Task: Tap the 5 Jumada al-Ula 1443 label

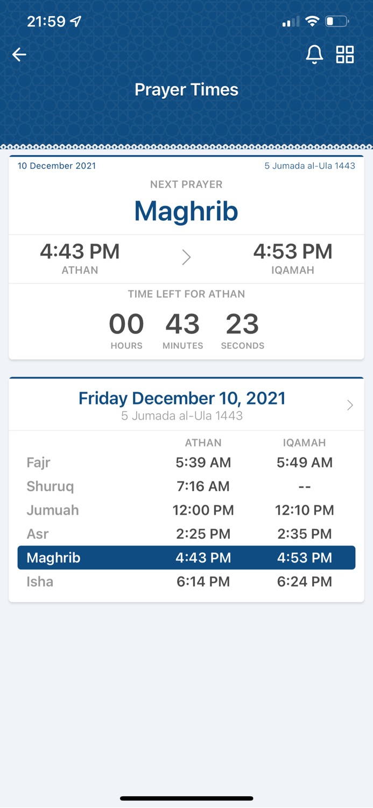Action: tap(311, 166)
